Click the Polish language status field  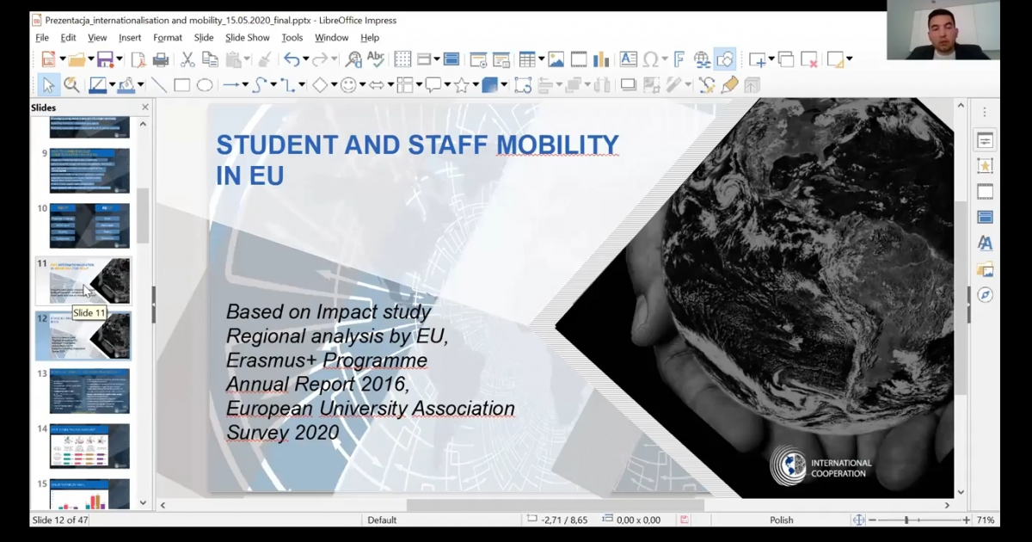pyautogui.click(x=781, y=520)
